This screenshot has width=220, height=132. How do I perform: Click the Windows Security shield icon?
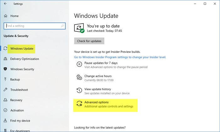tap(5, 69)
